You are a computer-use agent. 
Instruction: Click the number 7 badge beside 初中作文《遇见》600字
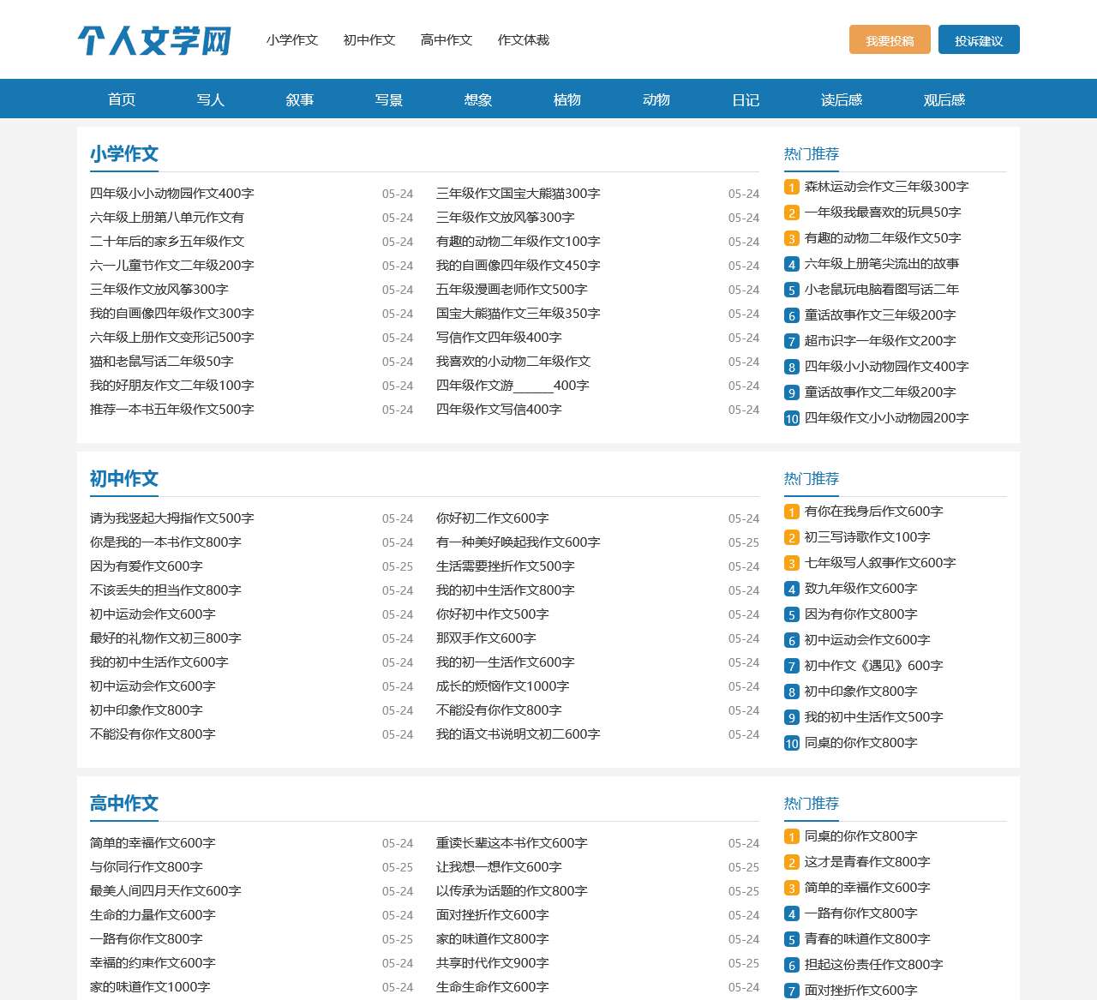tap(790, 666)
